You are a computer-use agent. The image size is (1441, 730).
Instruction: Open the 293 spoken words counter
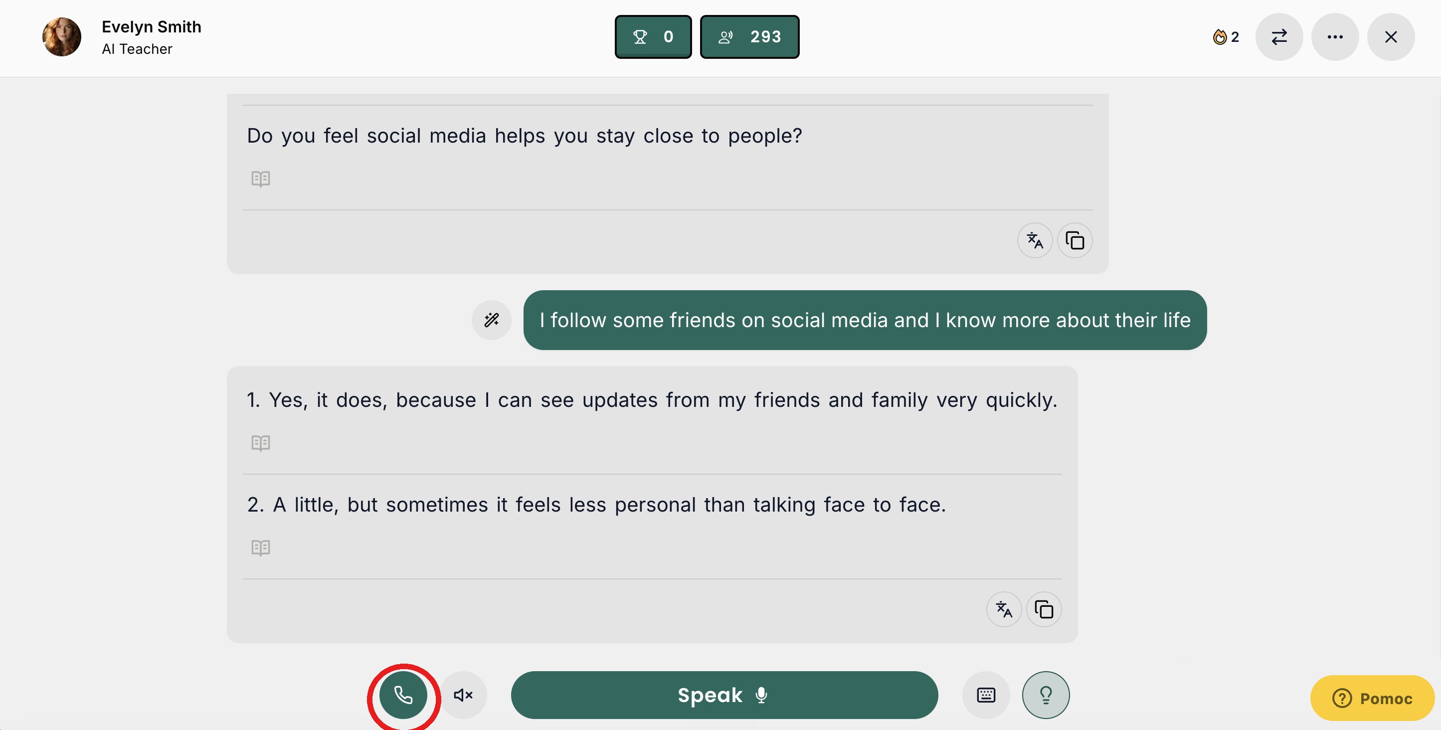click(749, 37)
